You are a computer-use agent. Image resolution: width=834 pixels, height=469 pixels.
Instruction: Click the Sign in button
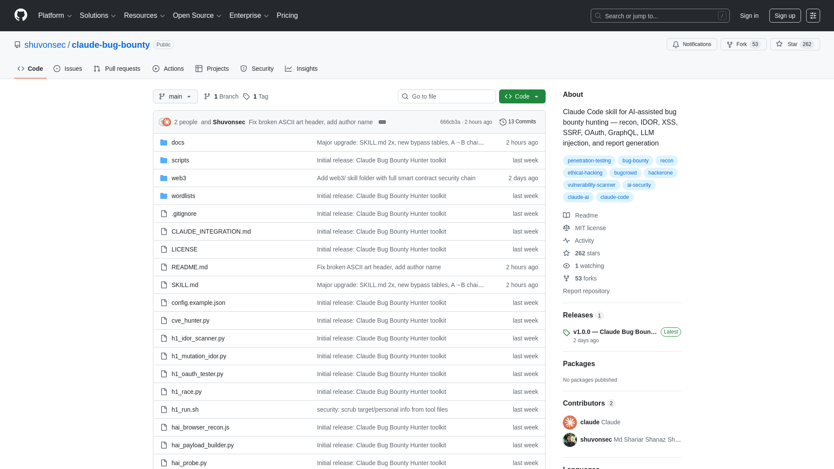click(748, 15)
